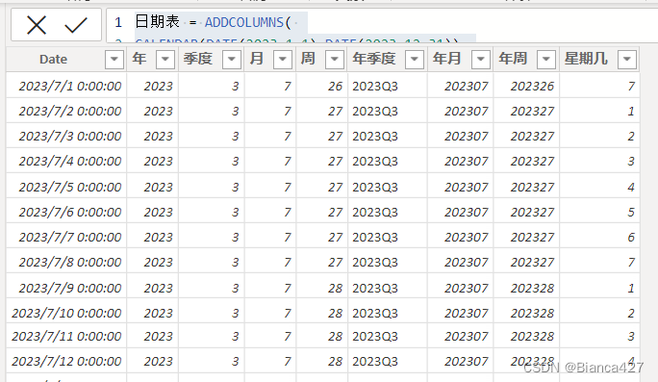This screenshot has height=382, width=658.
Task: Select the cell 2023/7/1 0:00:00
Action: coord(66,86)
